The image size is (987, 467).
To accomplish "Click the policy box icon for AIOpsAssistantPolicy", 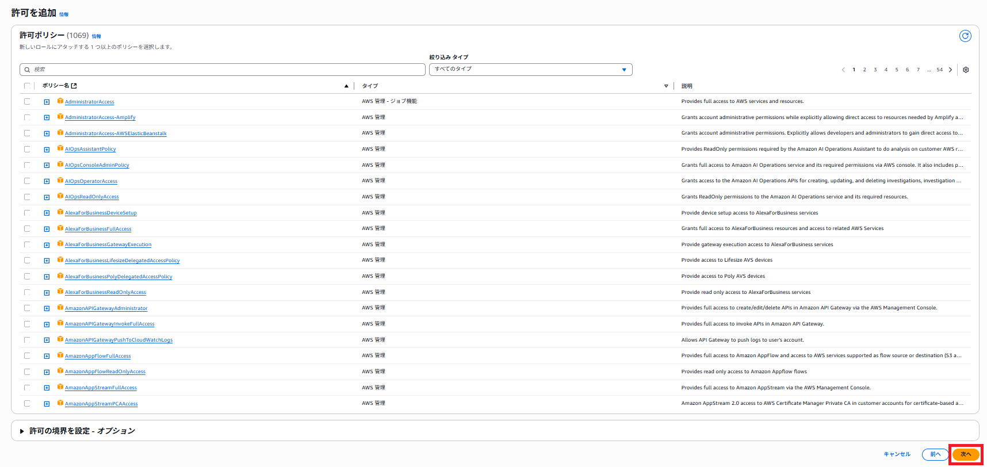I will [60, 149].
